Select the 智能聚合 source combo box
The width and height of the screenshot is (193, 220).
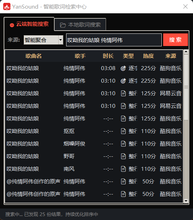(43, 40)
